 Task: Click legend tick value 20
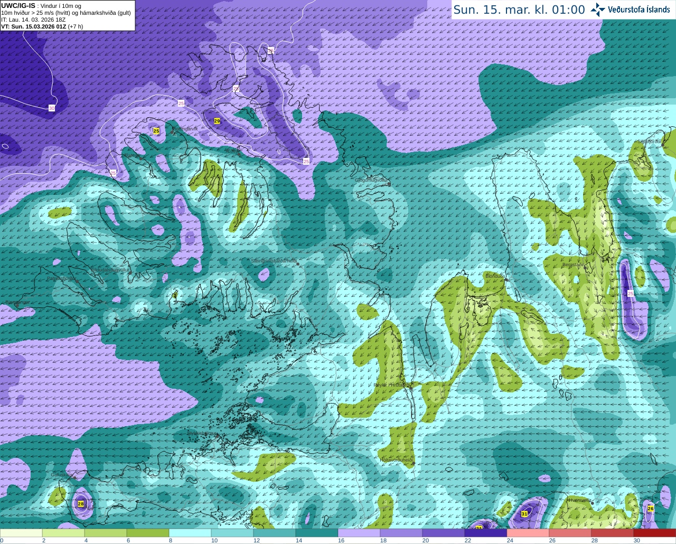(x=425, y=540)
